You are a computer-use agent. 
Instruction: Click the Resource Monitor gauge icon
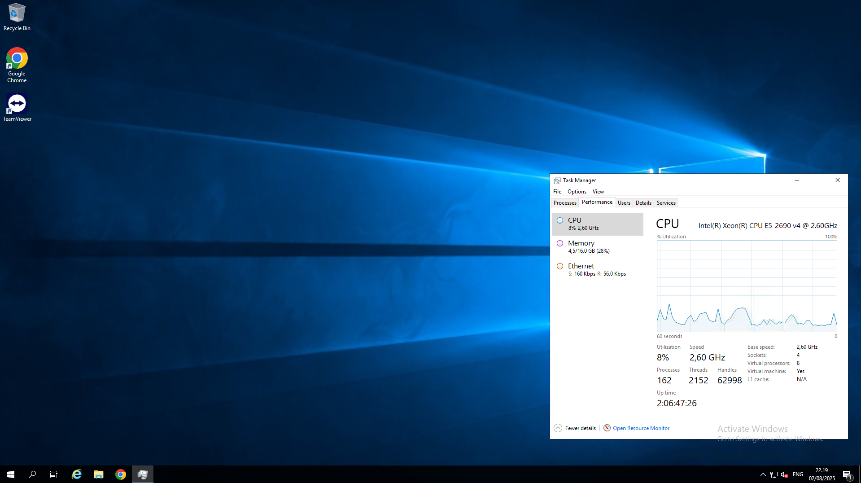[607, 428]
